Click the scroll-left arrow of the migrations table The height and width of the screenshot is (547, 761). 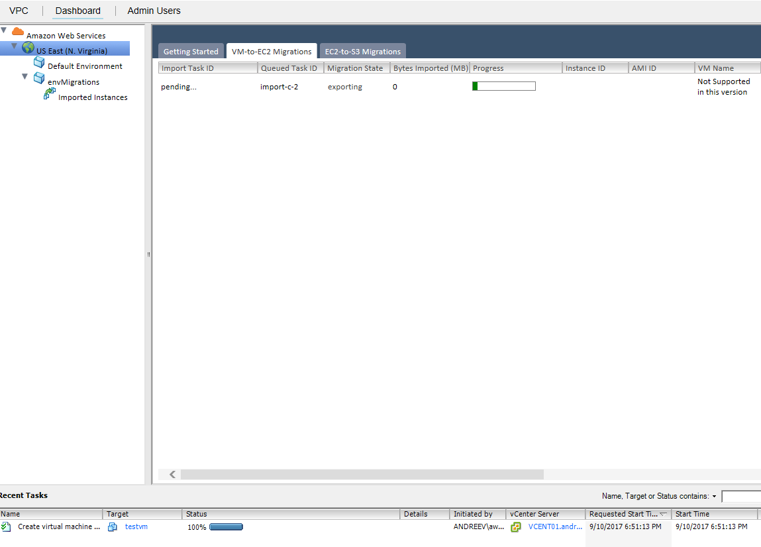tap(172, 474)
